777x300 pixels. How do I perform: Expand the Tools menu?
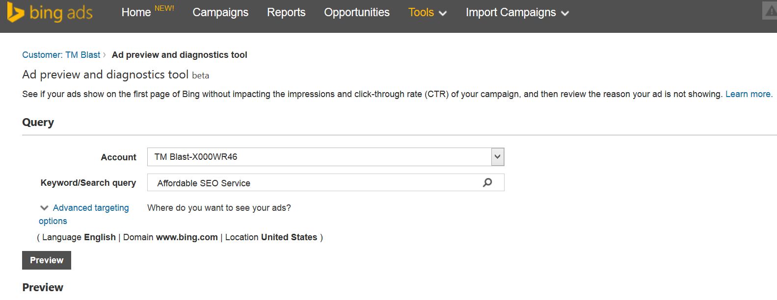coord(427,13)
